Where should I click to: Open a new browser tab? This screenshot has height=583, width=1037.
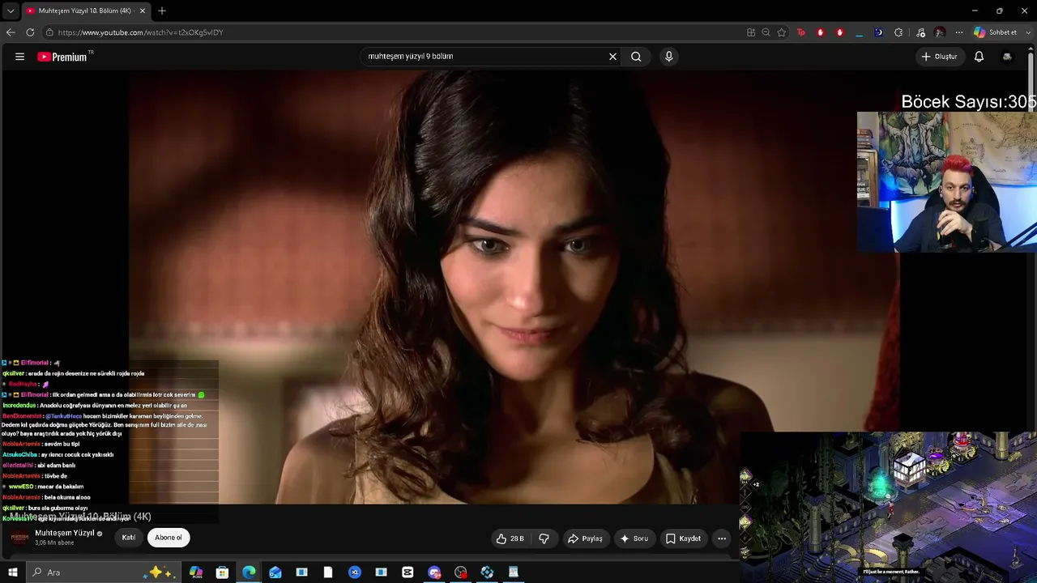[162, 11]
